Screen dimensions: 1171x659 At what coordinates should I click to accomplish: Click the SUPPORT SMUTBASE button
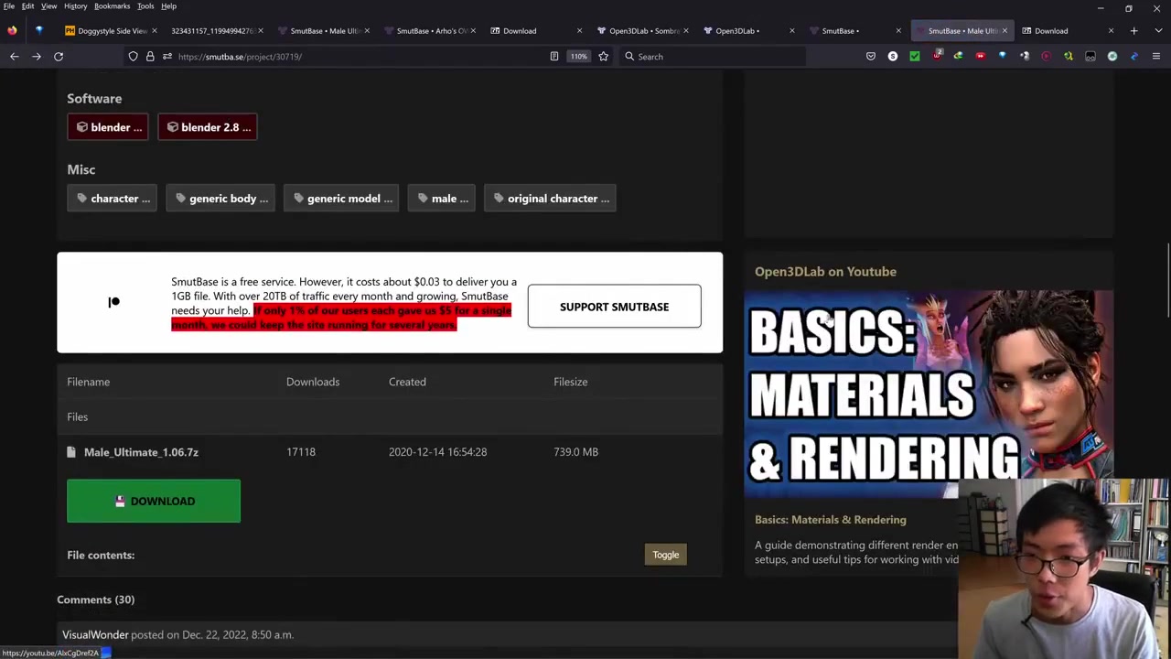coord(614,307)
